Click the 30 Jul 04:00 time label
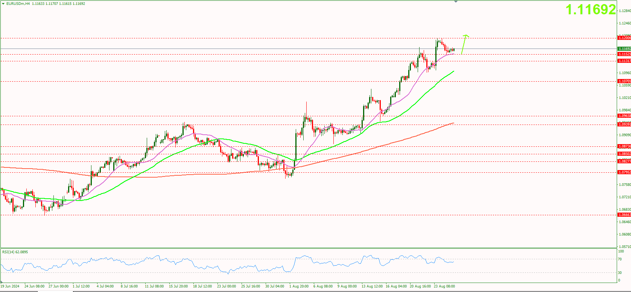Screen dimensions: 631x292 tap(275, 286)
